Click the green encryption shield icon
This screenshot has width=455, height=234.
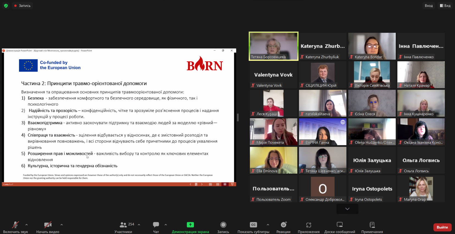(x=6, y=6)
